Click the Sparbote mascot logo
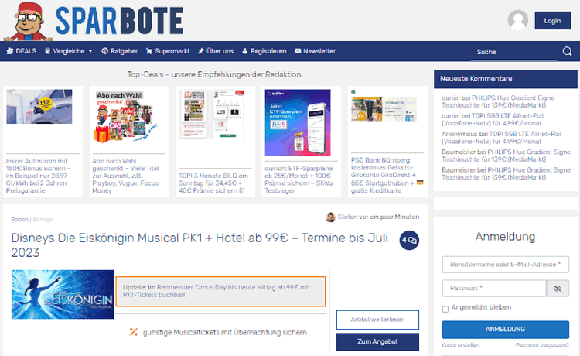The height and width of the screenshot is (356, 580). coord(28,21)
